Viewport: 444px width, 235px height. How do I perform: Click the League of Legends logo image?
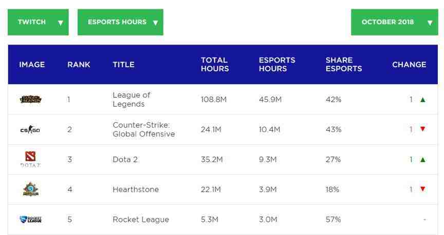pyautogui.click(x=31, y=99)
